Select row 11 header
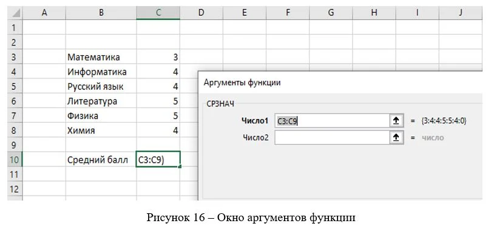This screenshot has width=491, height=226. click(x=15, y=174)
